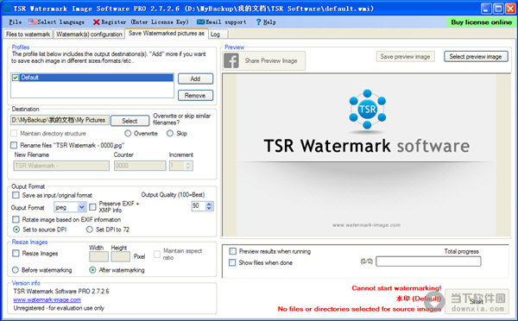Select Set to source DPI
The height and width of the screenshot is (321, 518).
[x=16, y=230]
